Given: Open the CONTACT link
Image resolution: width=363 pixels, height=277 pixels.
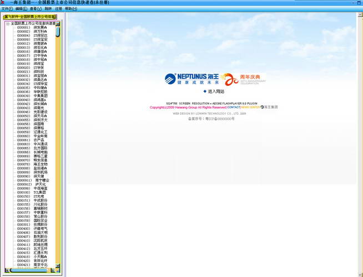Looking at the screenshot, I should pyautogui.click(x=234, y=107).
